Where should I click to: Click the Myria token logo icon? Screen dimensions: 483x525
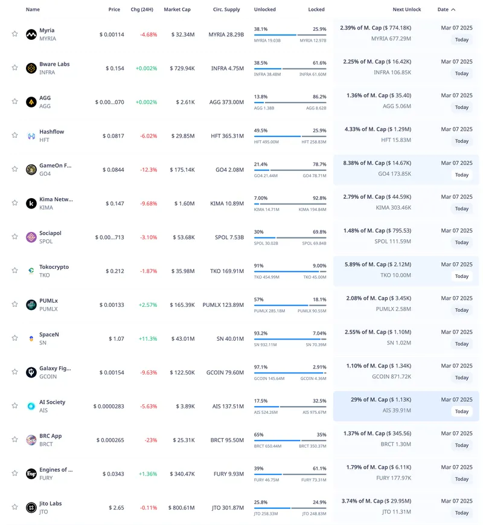coord(31,34)
